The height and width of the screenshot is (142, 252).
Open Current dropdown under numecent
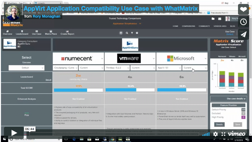pyautogui.click(x=91, y=68)
